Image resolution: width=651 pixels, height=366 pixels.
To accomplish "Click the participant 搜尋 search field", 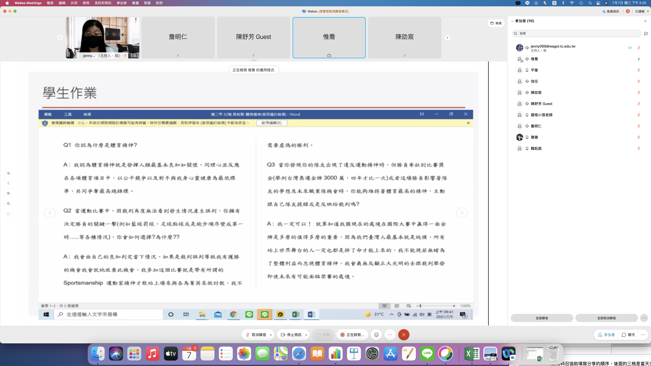I will [576, 34].
